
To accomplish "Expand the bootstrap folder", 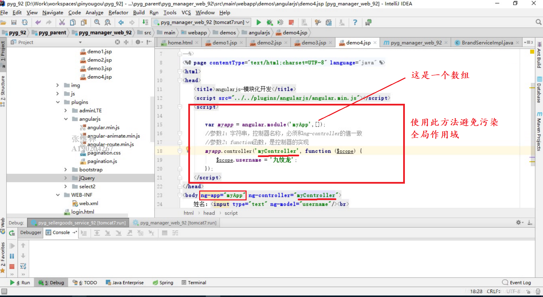I will point(65,170).
